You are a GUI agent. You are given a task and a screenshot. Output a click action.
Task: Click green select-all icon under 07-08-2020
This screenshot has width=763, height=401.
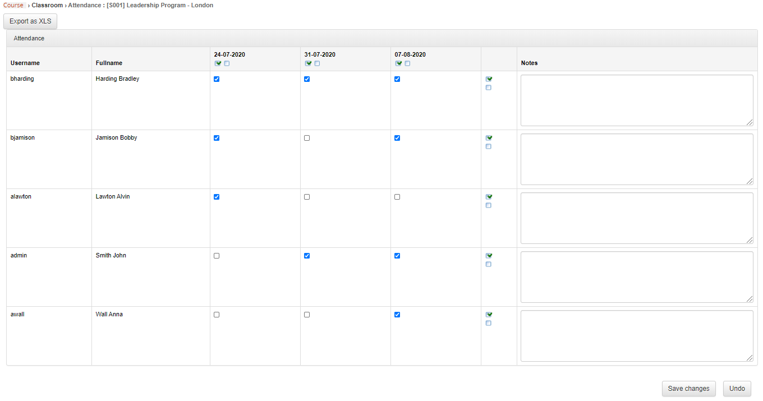(x=398, y=63)
